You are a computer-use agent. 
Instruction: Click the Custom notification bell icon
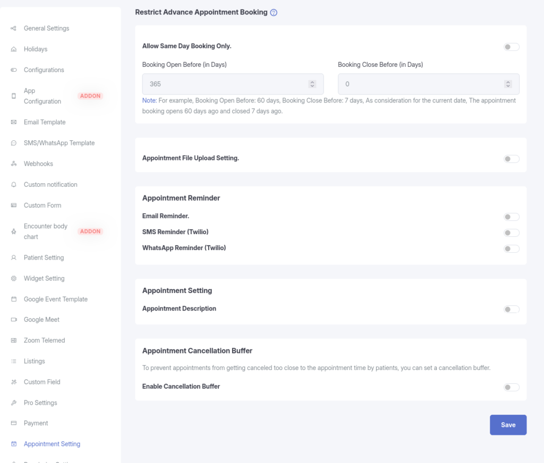14,185
